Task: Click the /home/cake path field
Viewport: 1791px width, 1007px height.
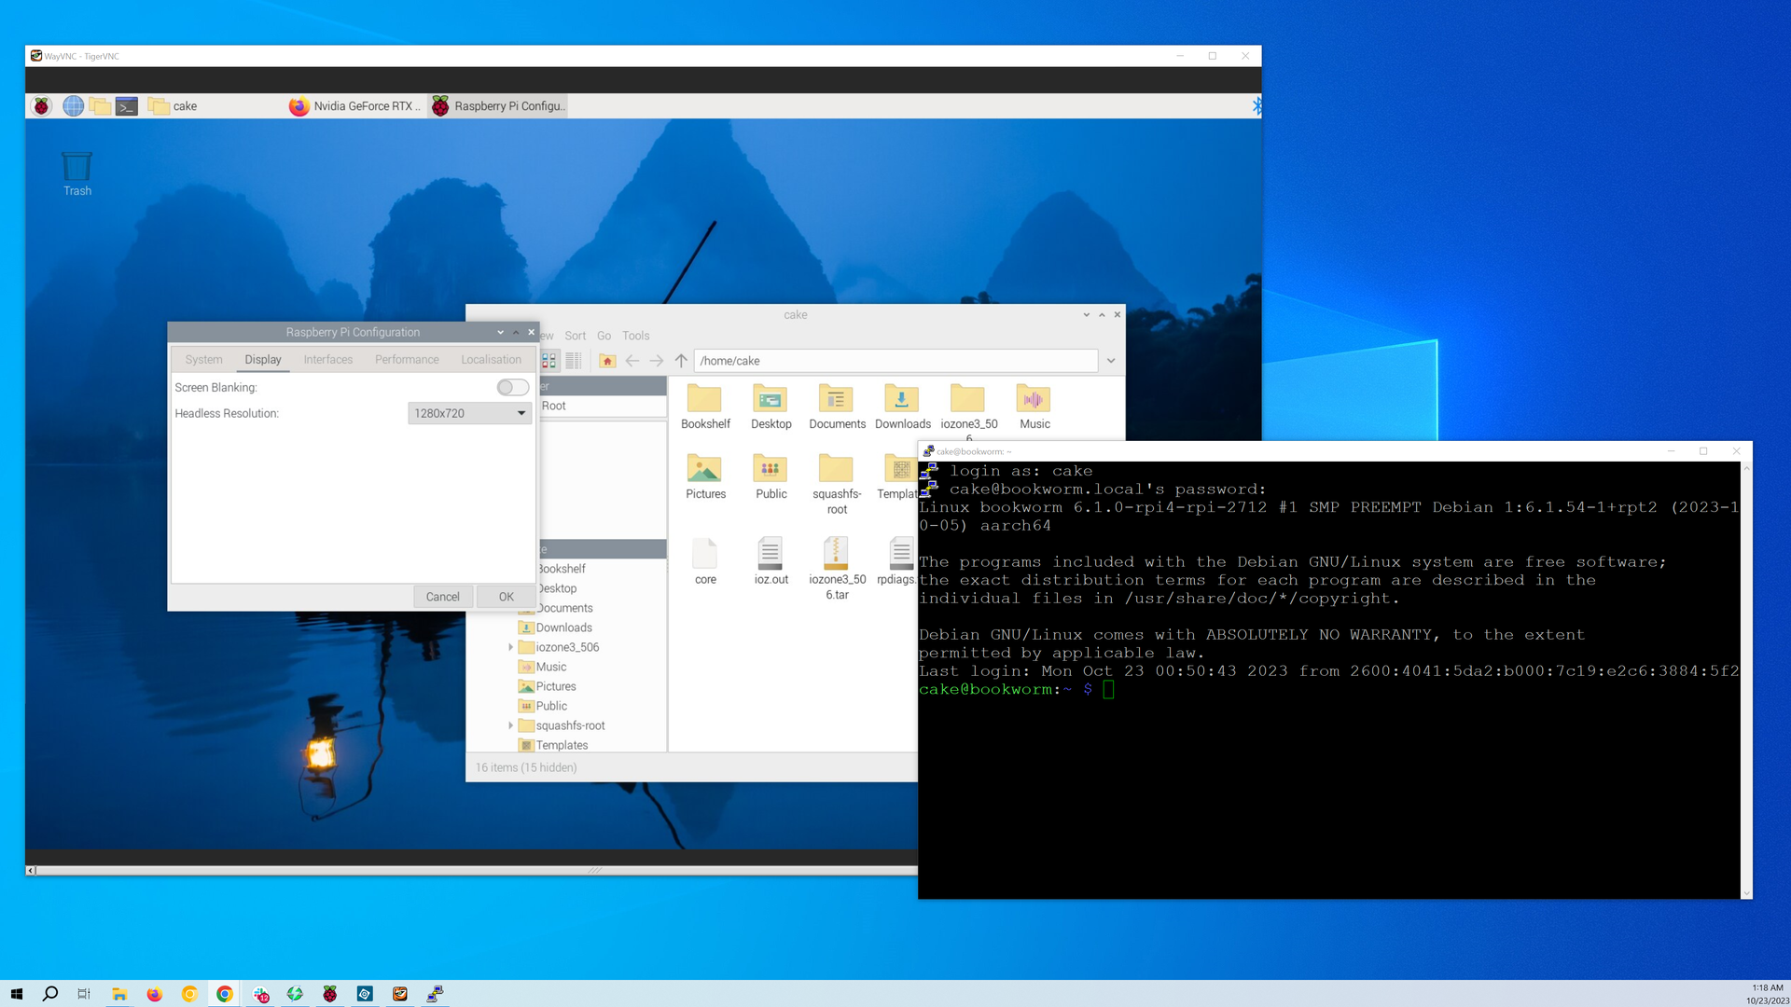Action: point(895,361)
